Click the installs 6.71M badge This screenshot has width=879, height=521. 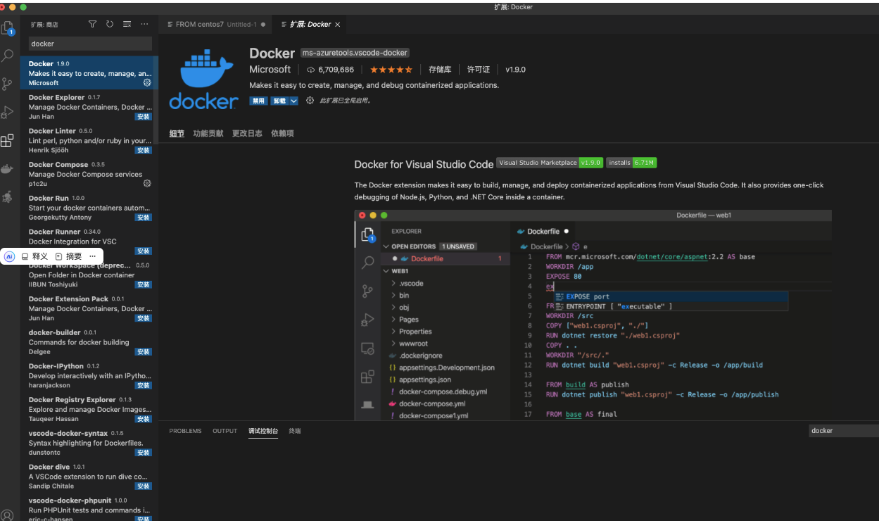631,163
